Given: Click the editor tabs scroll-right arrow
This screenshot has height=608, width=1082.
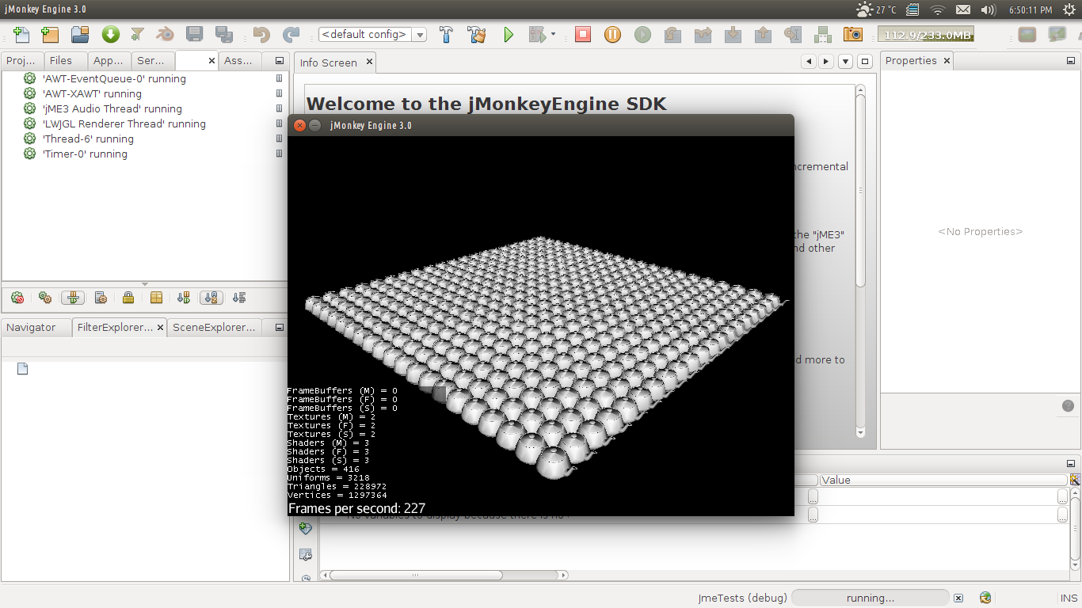Looking at the screenshot, I should click(826, 62).
